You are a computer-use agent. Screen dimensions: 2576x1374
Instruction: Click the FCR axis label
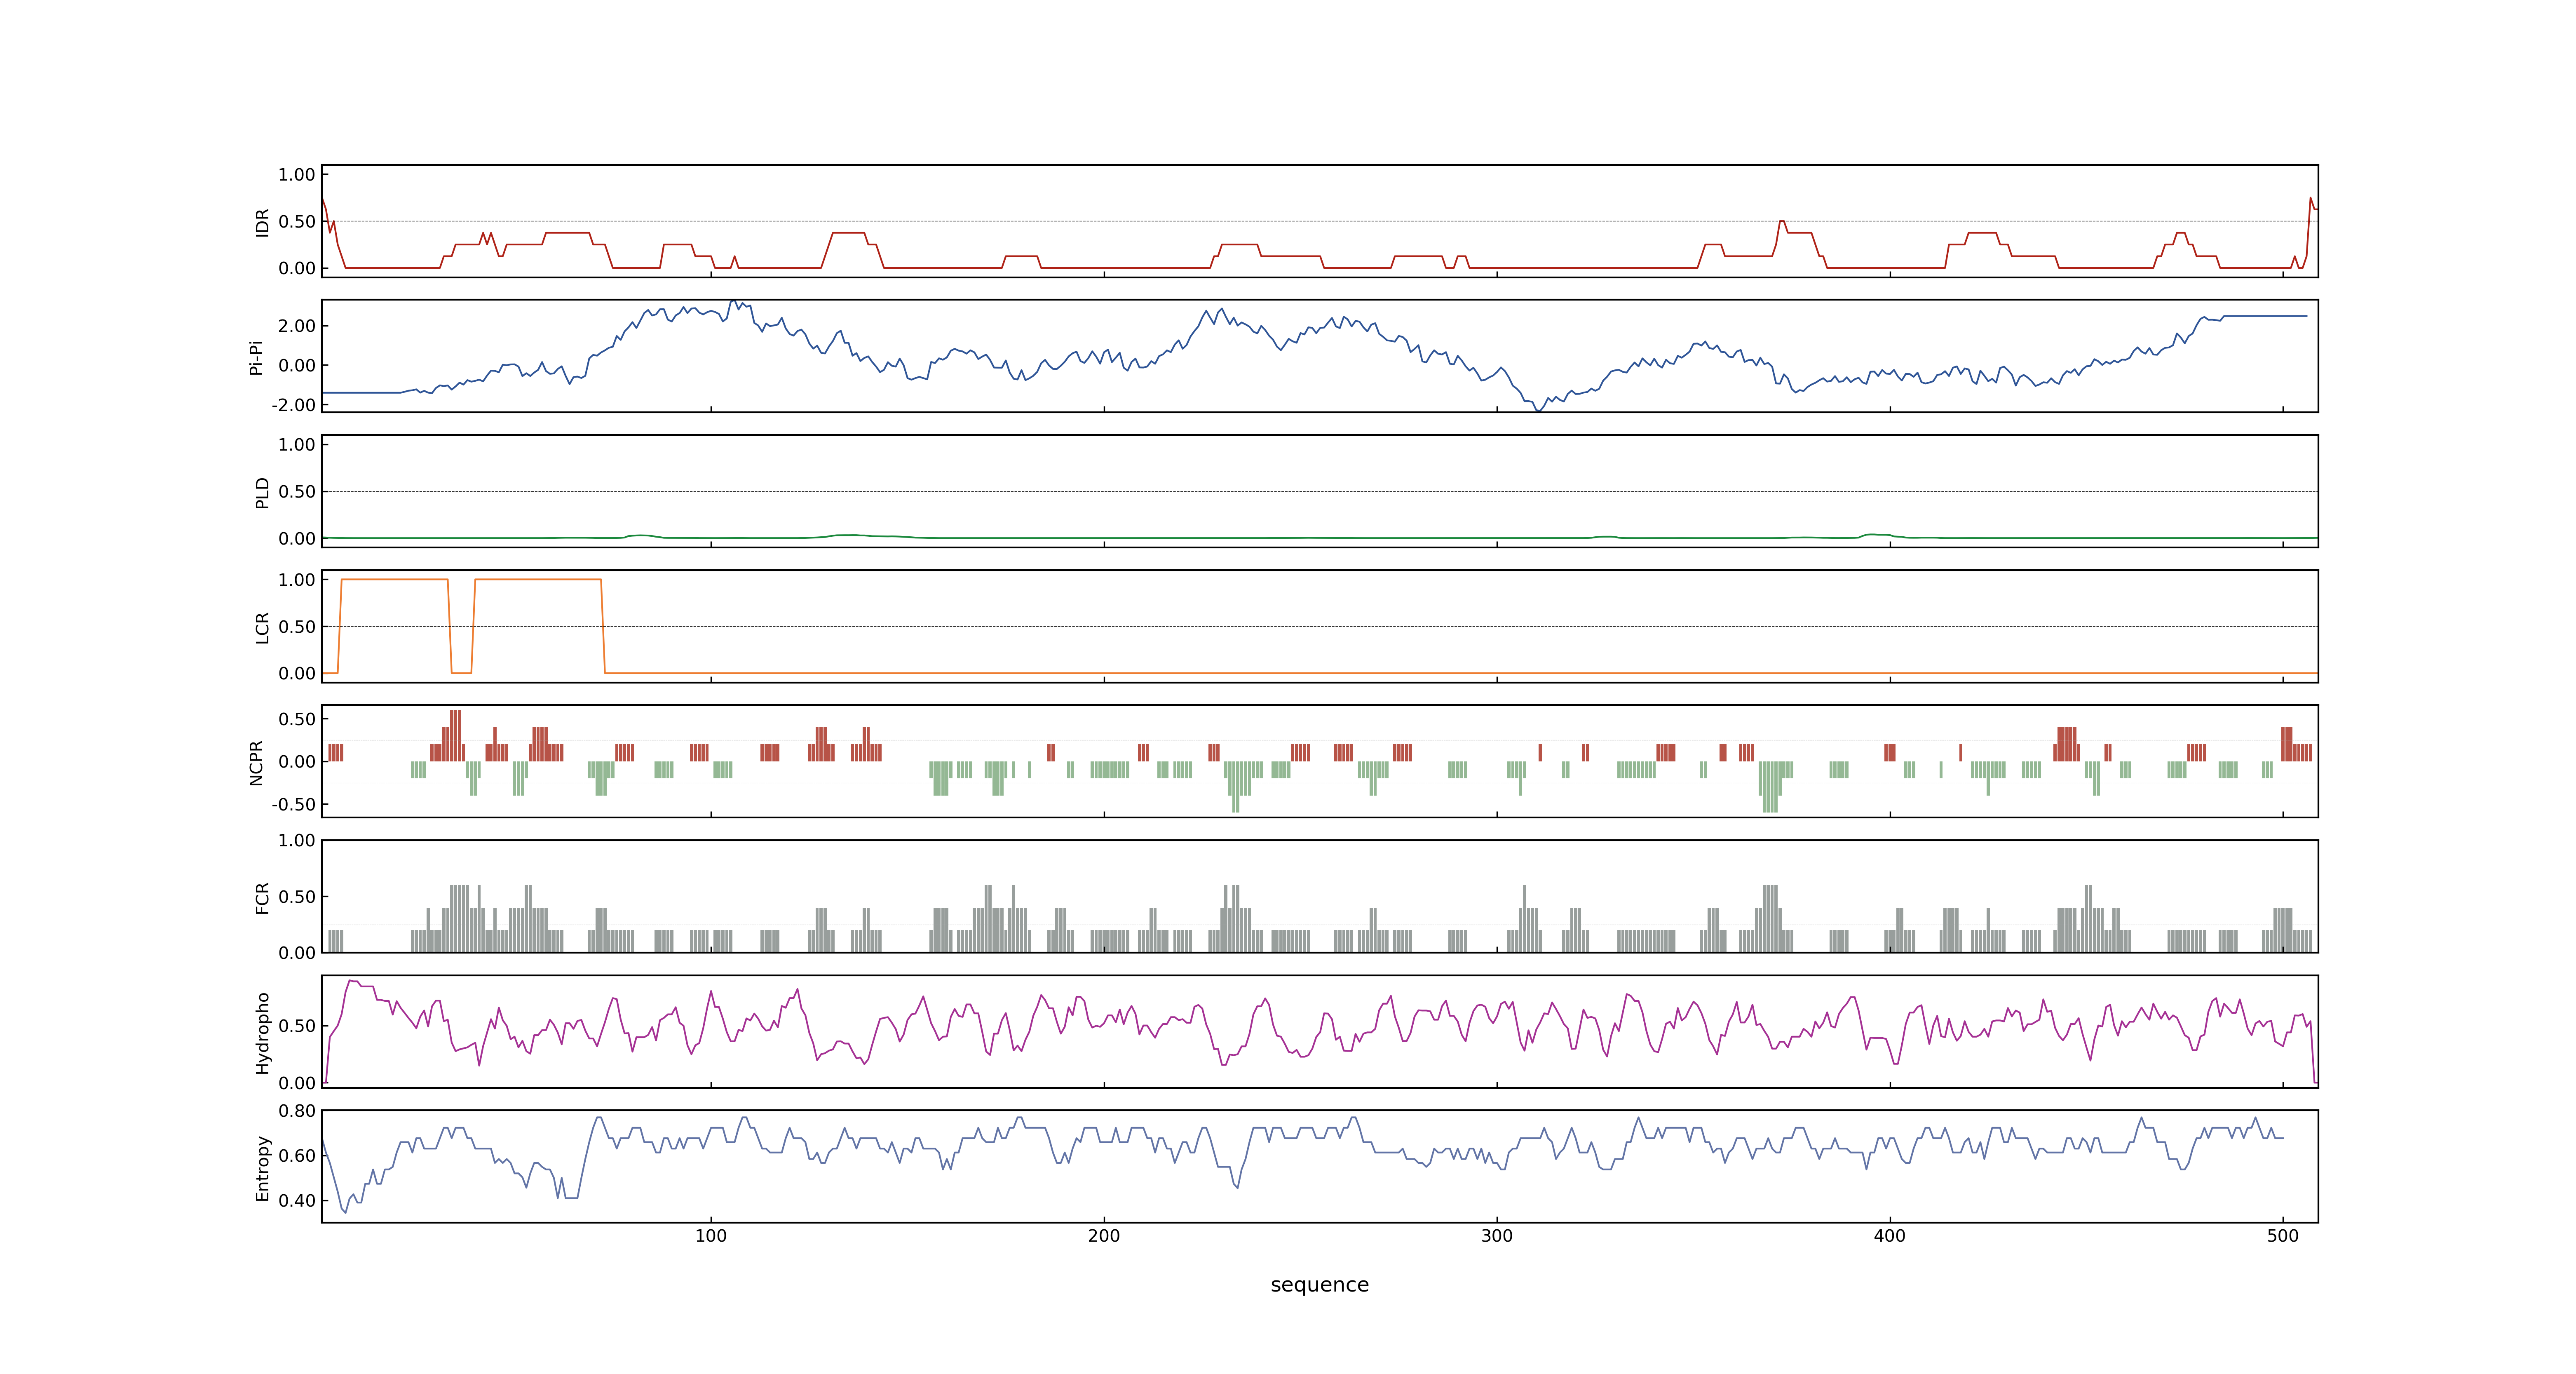[x=262, y=897]
